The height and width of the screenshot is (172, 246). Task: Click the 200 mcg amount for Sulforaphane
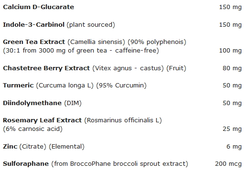click(x=228, y=164)
